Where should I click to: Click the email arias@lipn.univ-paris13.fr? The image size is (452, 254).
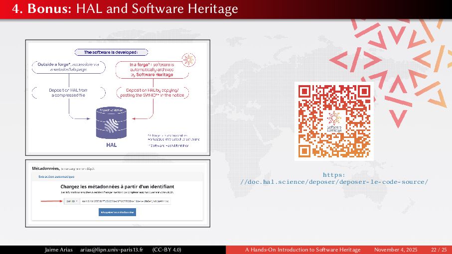click(x=112, y=250)
